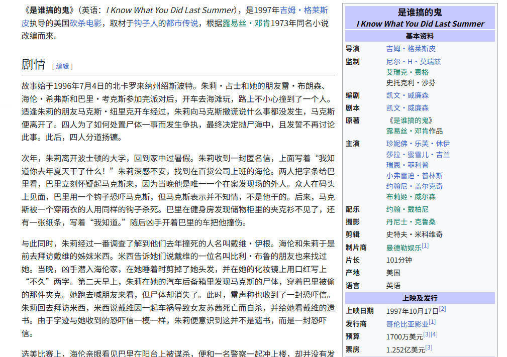Viewport: 507px width, 357px height.
Task: Open the 《是谁搞的鬼》 original novel link
Action: (x=410, y=121)
